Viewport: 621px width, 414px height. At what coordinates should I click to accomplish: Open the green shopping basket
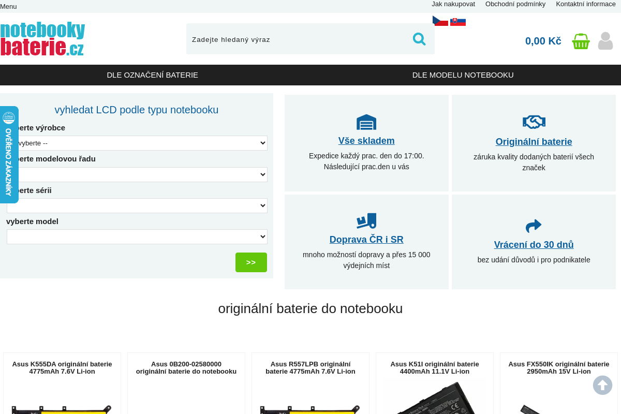tap(581, 41)
